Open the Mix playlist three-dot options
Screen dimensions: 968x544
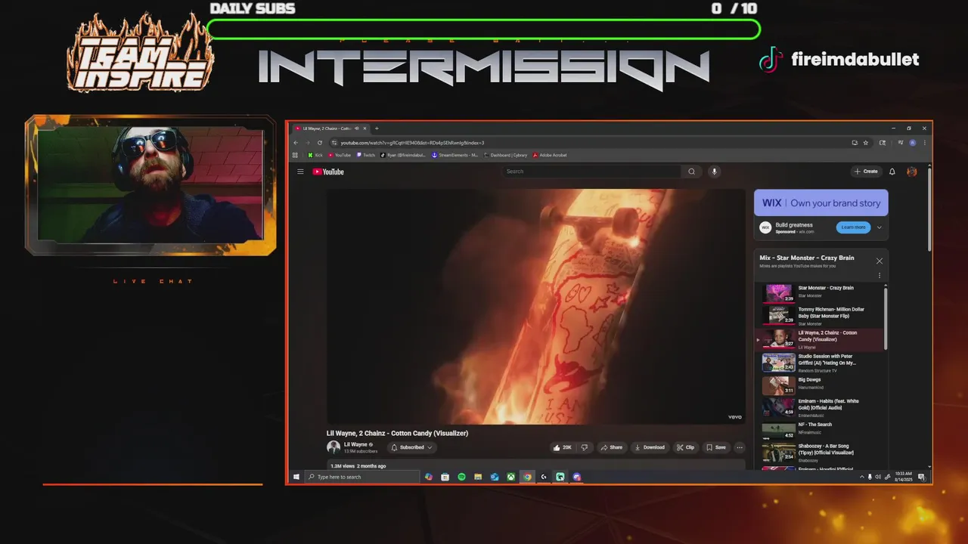click(880, 276)
